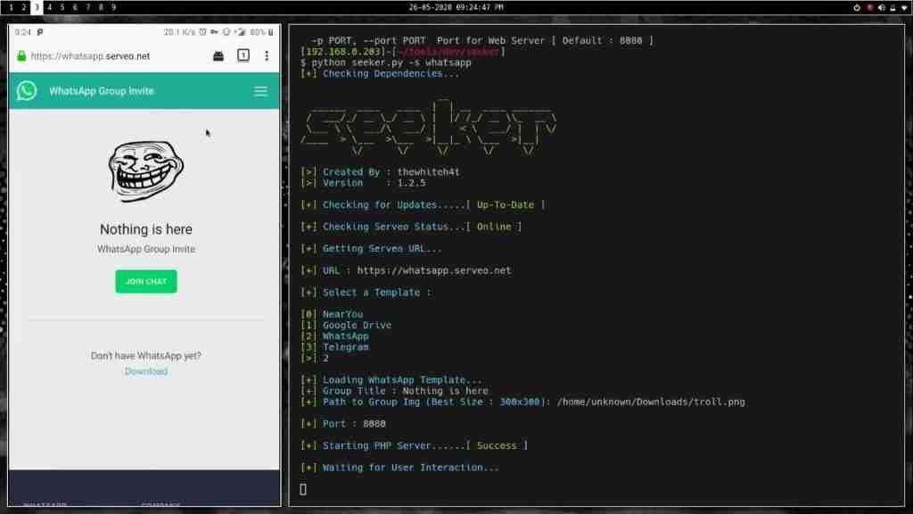This screenshot has width=913, height=514.
Task: Click template option [3] Telegram
Action: pyautogui.click(x=335, y=347)
